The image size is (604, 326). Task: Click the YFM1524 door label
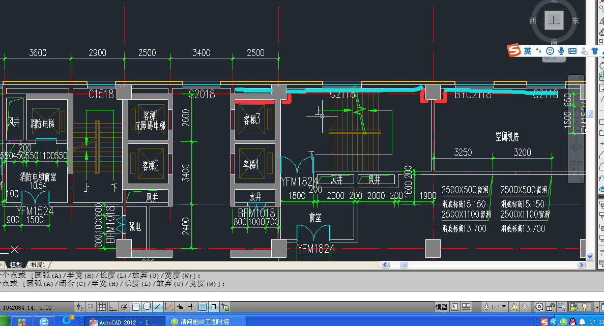[35, 211]
